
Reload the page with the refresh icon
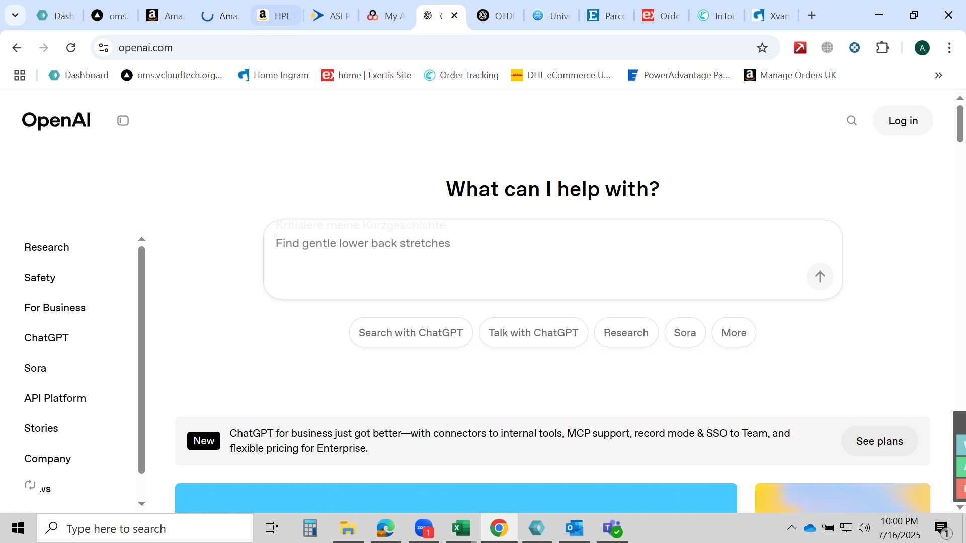71,48
